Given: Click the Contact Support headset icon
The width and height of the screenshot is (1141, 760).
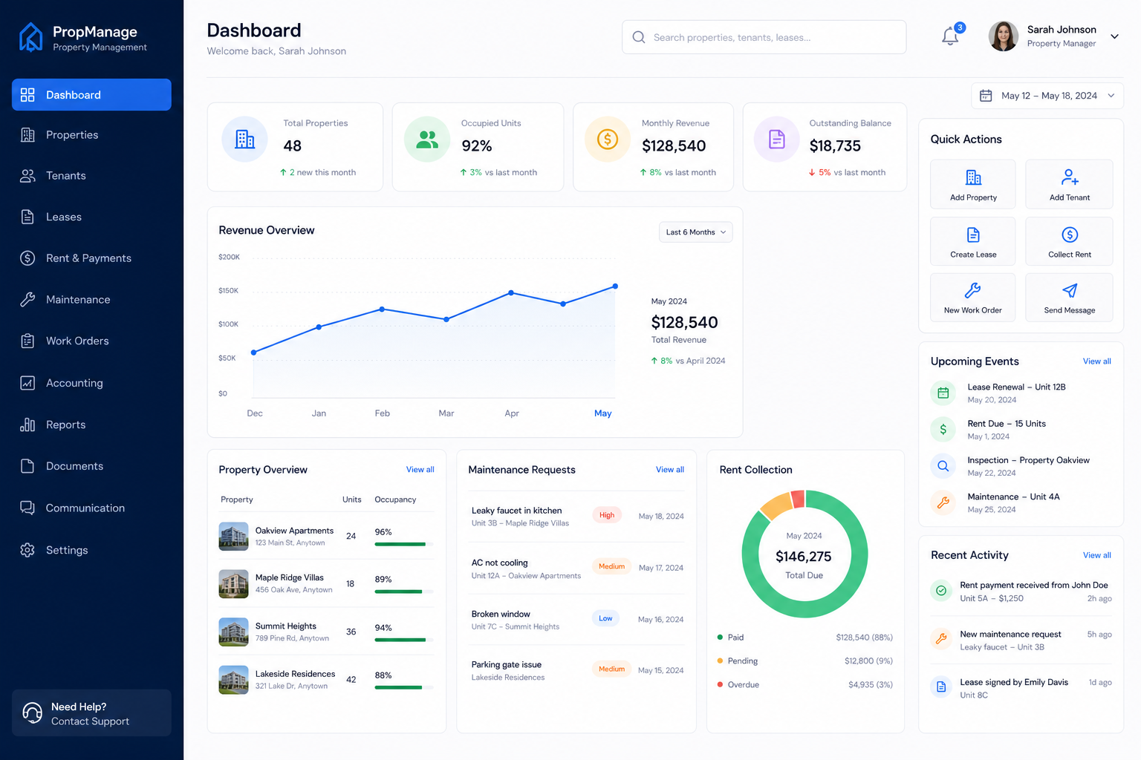Looking at the screenshot, I should [x=33, y=712].
